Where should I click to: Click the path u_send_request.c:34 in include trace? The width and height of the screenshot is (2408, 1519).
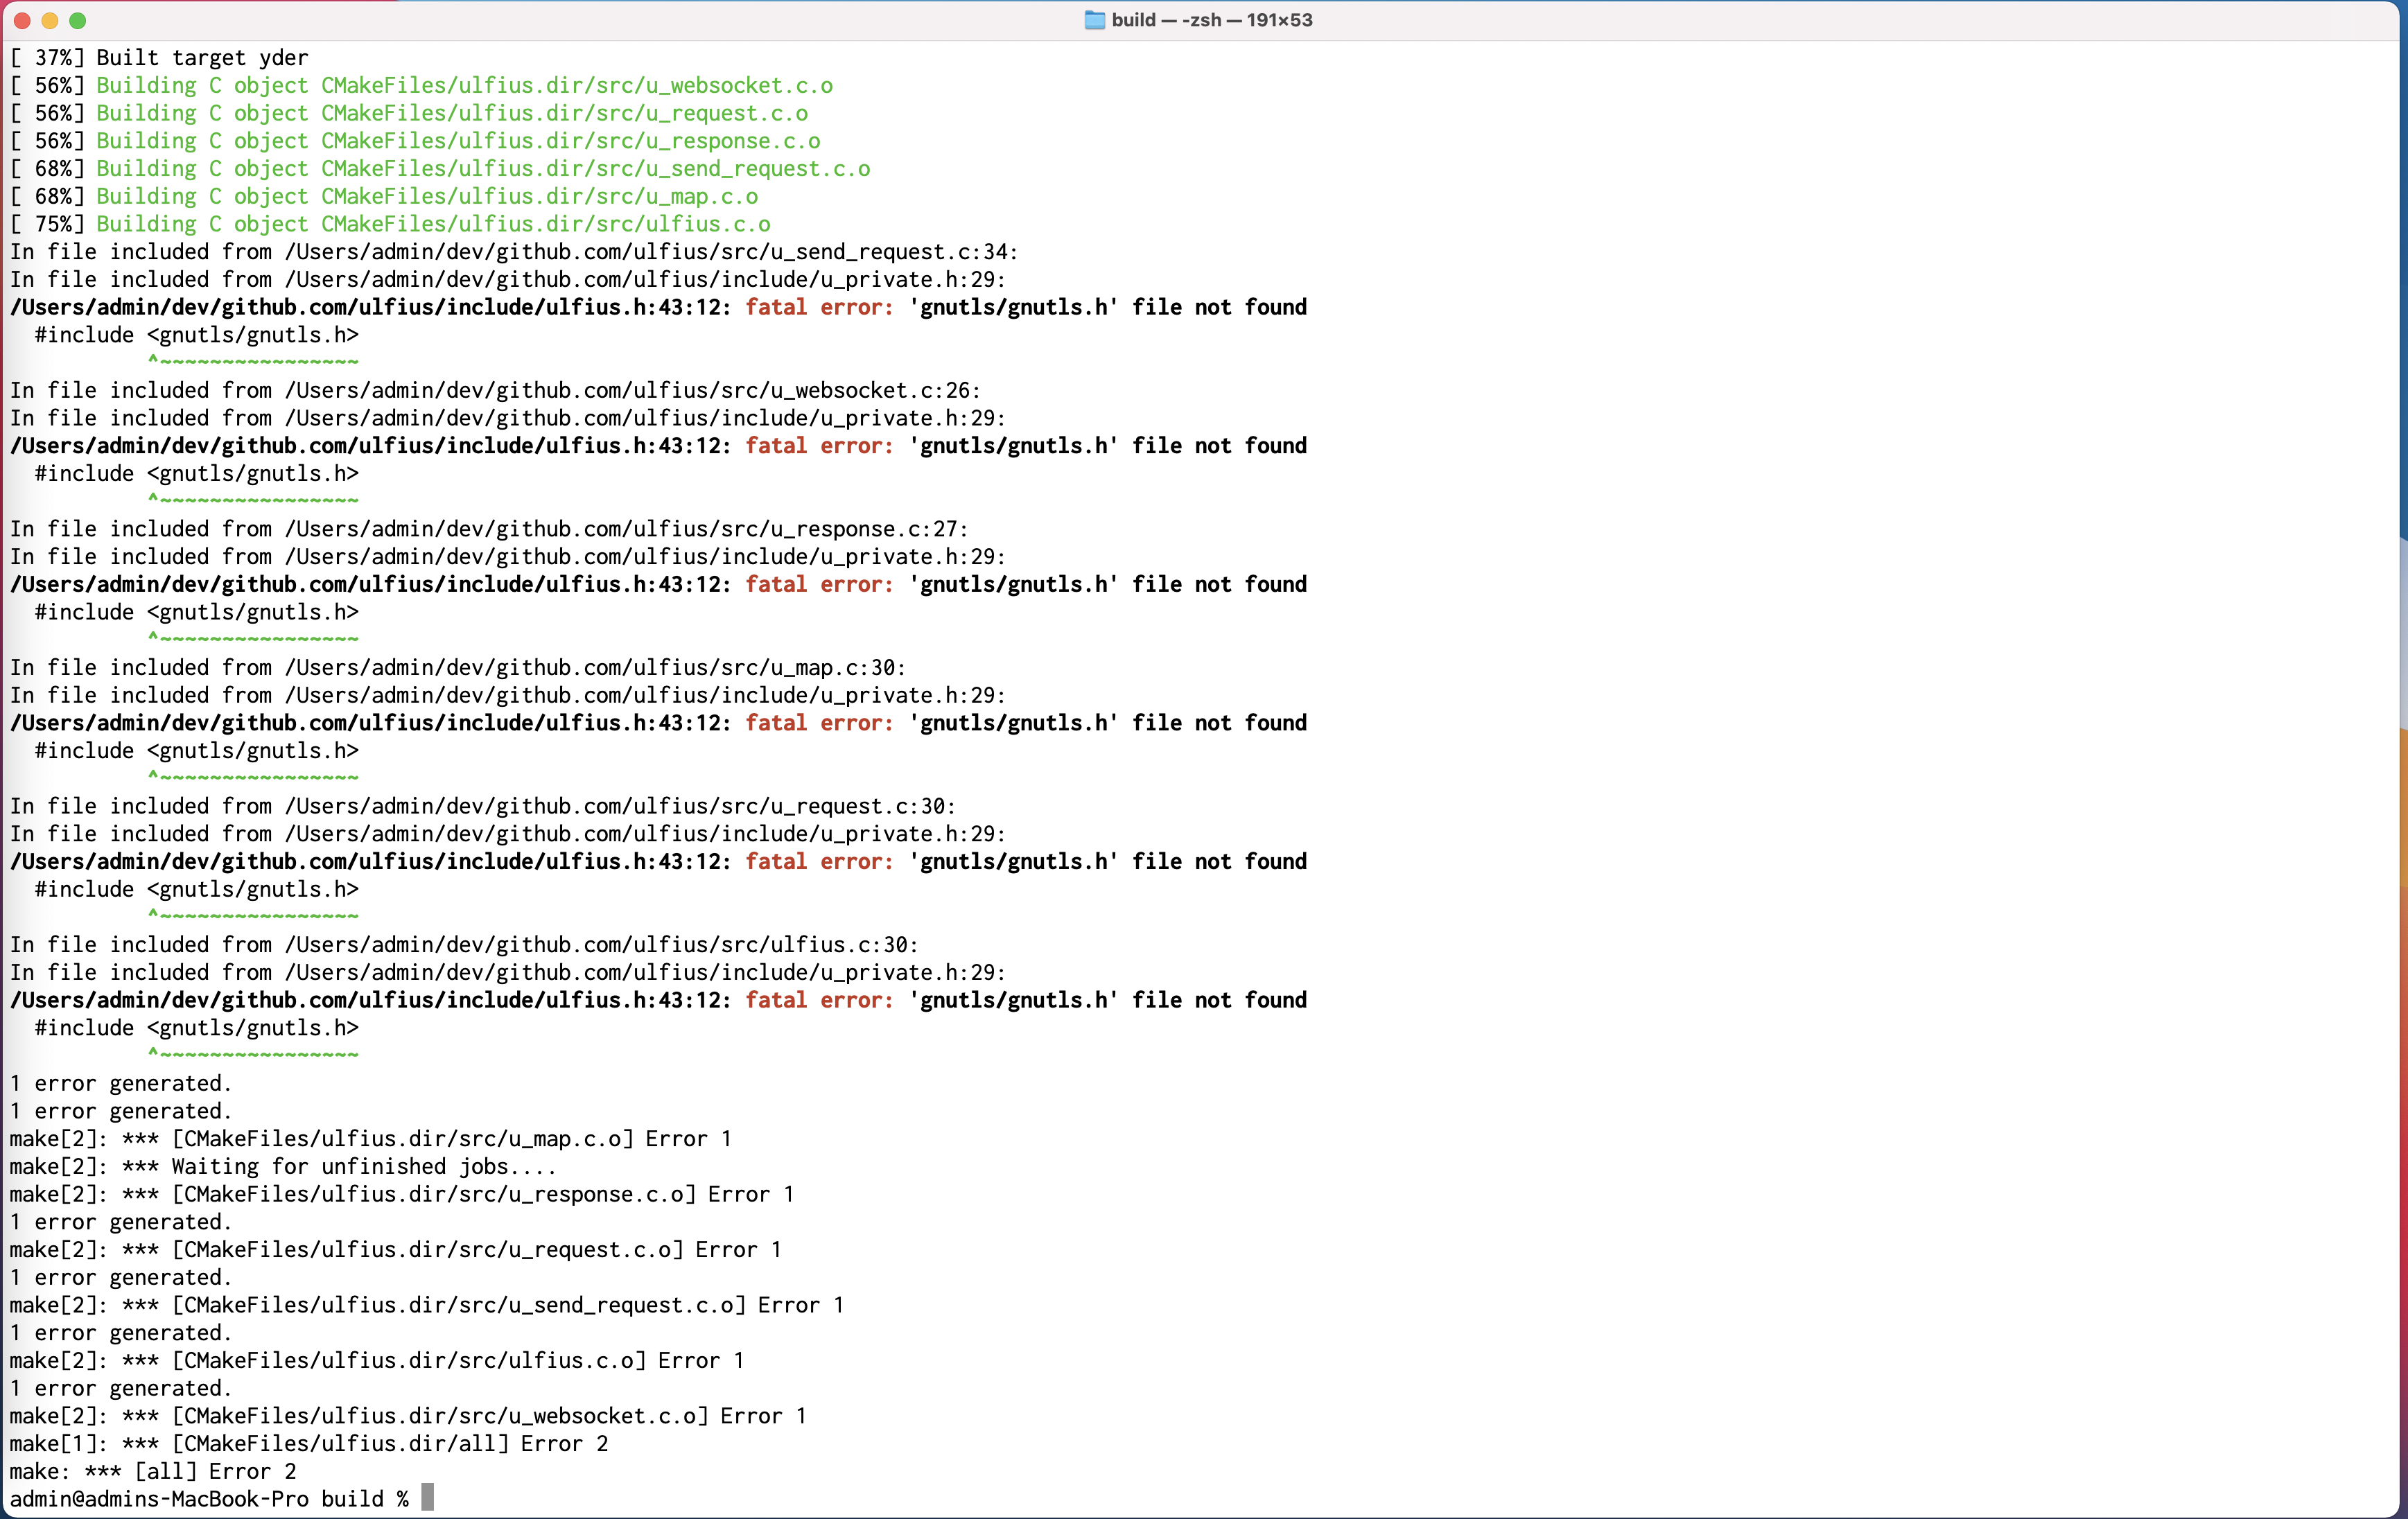tap(650, 252)
